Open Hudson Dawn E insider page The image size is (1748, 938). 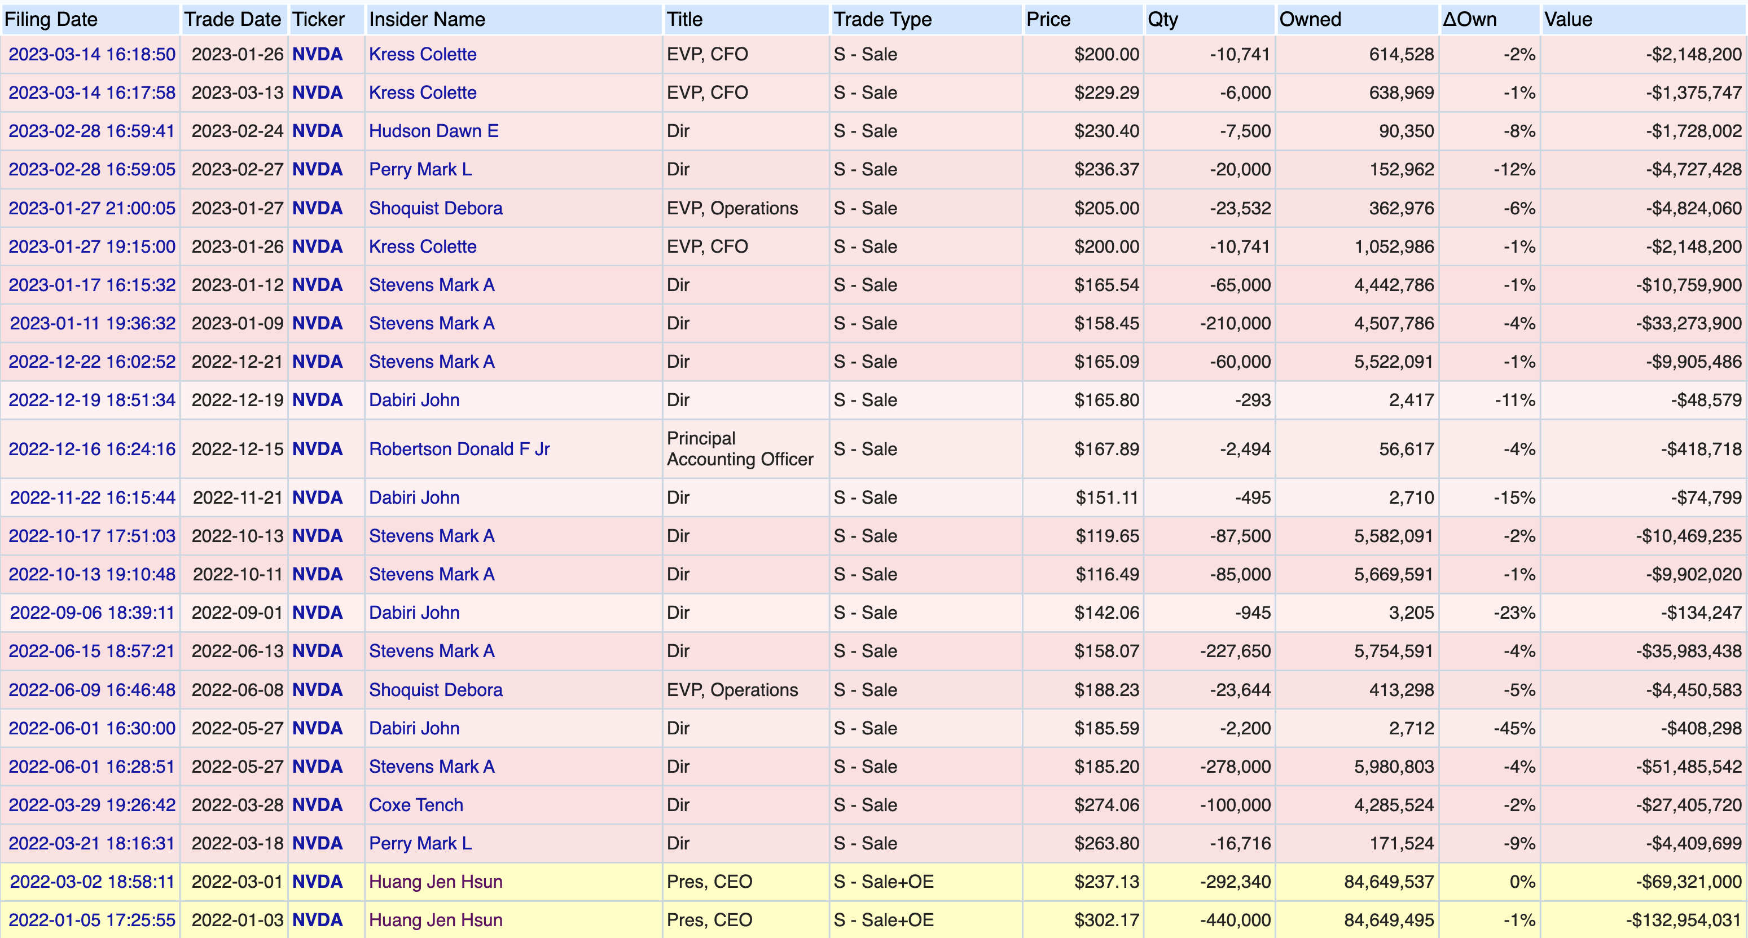[433, 131]
